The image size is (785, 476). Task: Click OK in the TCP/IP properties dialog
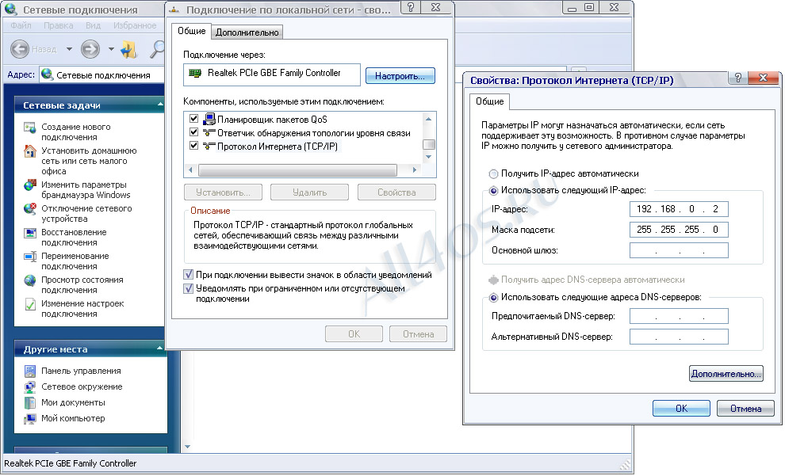tap(681, 409)
